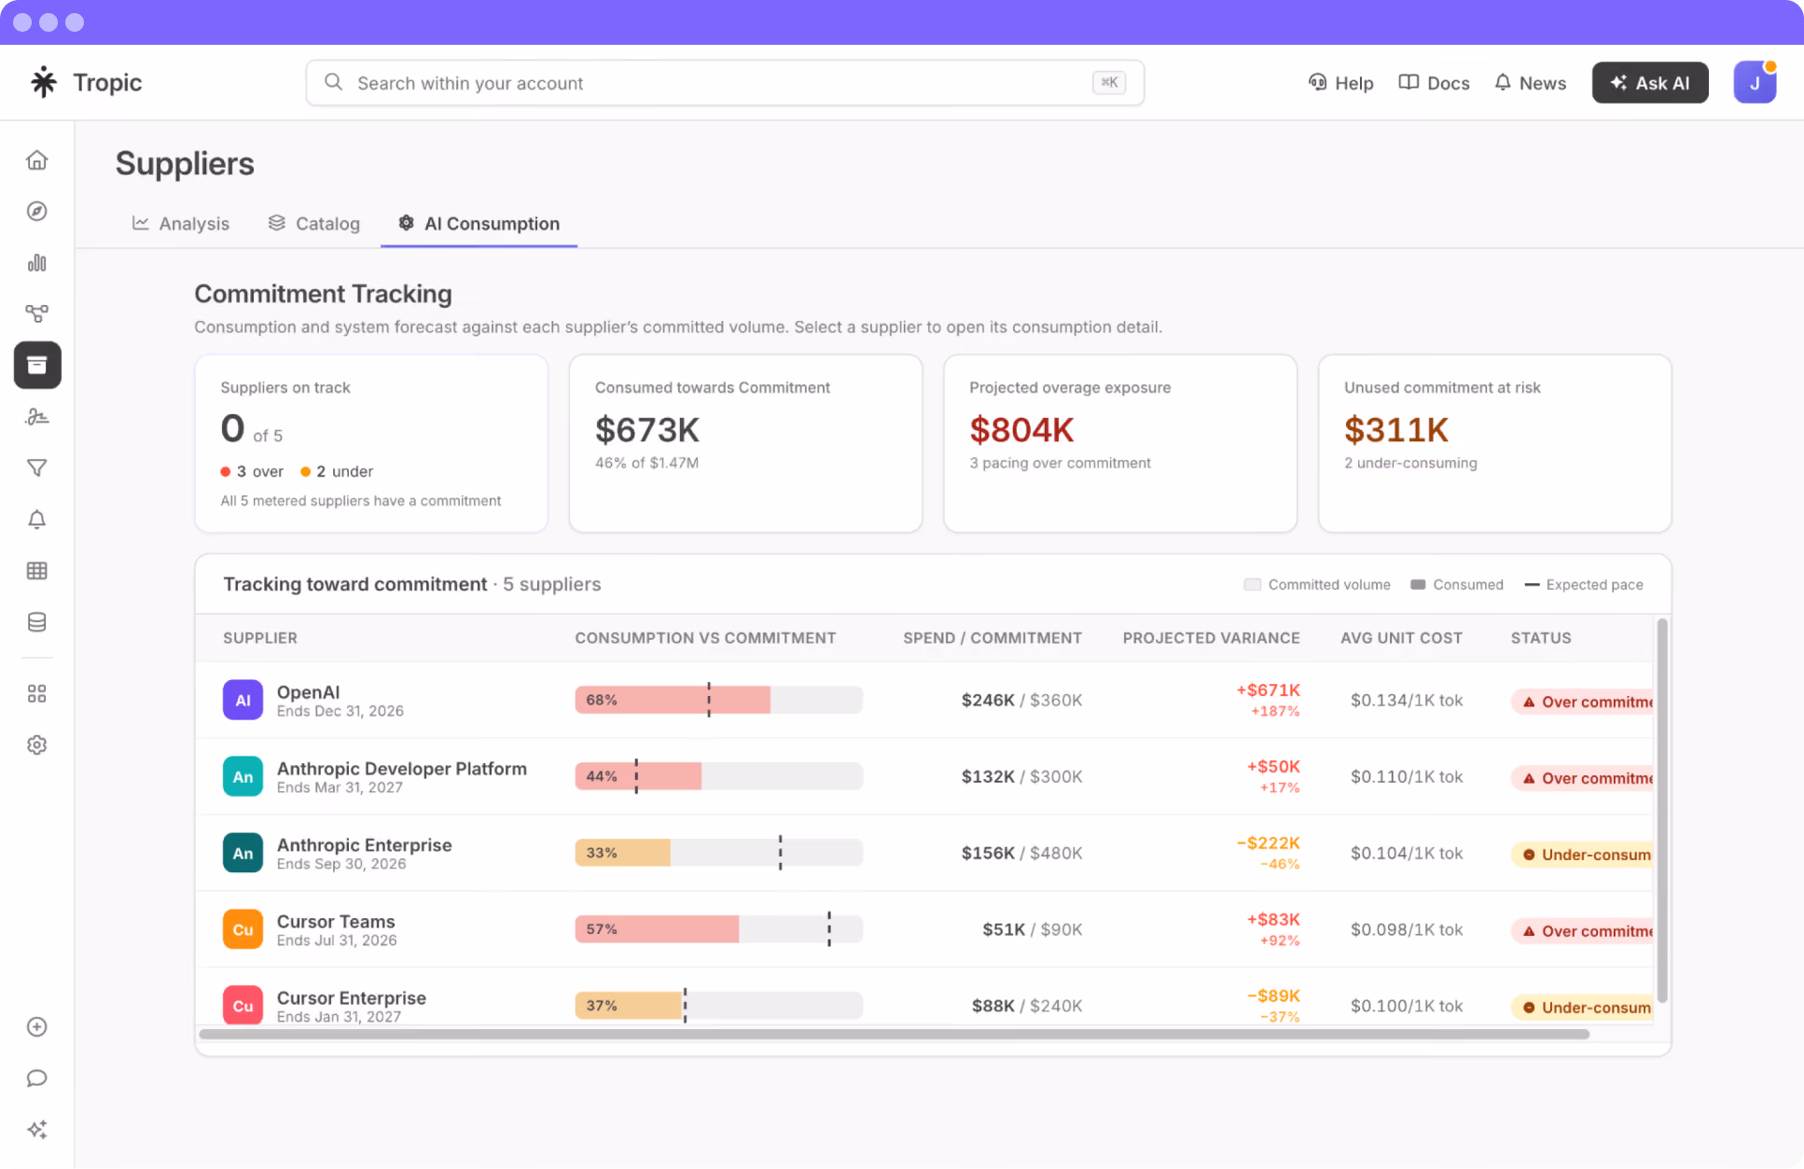Viewport: 1804px width, 1169px height.
Task: Click OpenAI's +$671K projected variance
Action: [1268, 690]
